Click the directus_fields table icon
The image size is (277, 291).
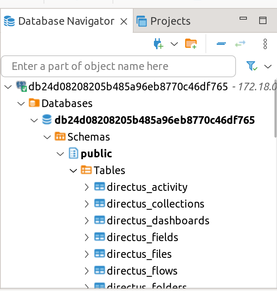click(x=99, y=237)
